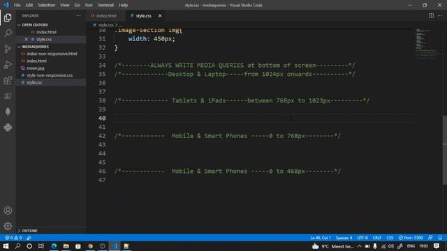The image size is (447, 251).
Task: Open Task View on taskbar
Action: tap(41, 246)
